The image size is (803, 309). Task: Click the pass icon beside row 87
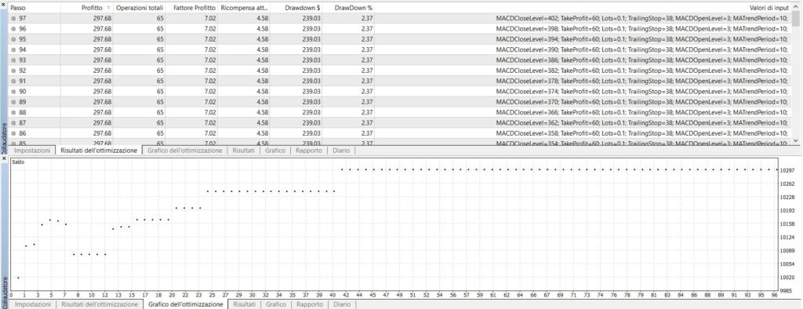pos(13,122)
